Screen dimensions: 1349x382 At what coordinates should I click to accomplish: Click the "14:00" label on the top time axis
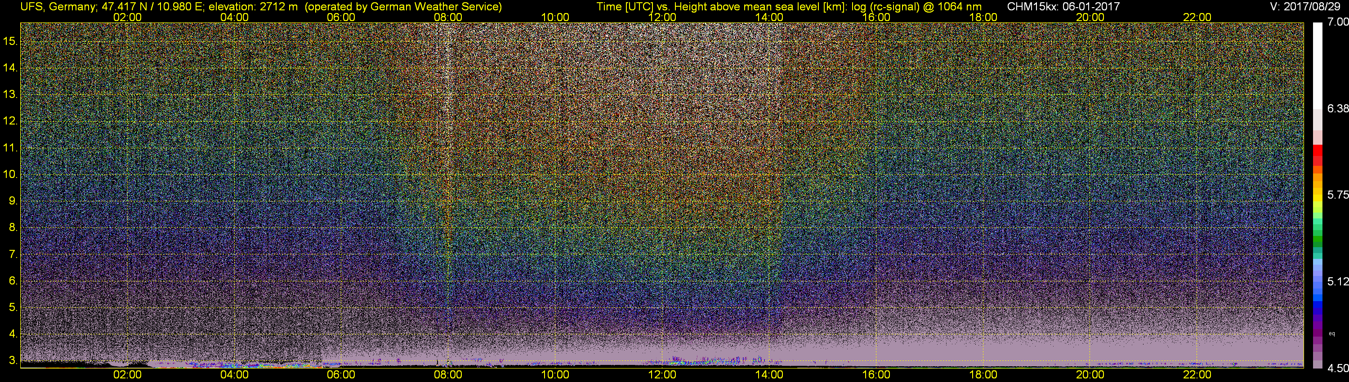point(769,17)
